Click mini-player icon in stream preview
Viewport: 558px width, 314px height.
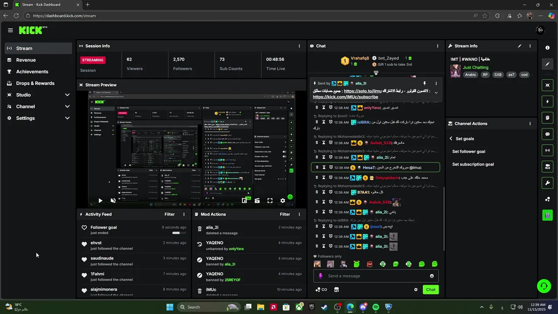pos(245,201)
